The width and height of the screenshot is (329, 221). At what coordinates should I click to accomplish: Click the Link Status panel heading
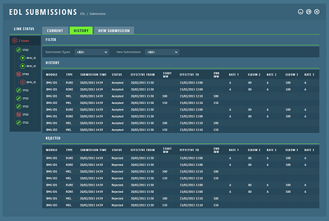(24, 29)
